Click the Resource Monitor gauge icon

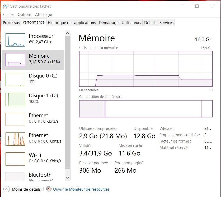click(49, 189)
